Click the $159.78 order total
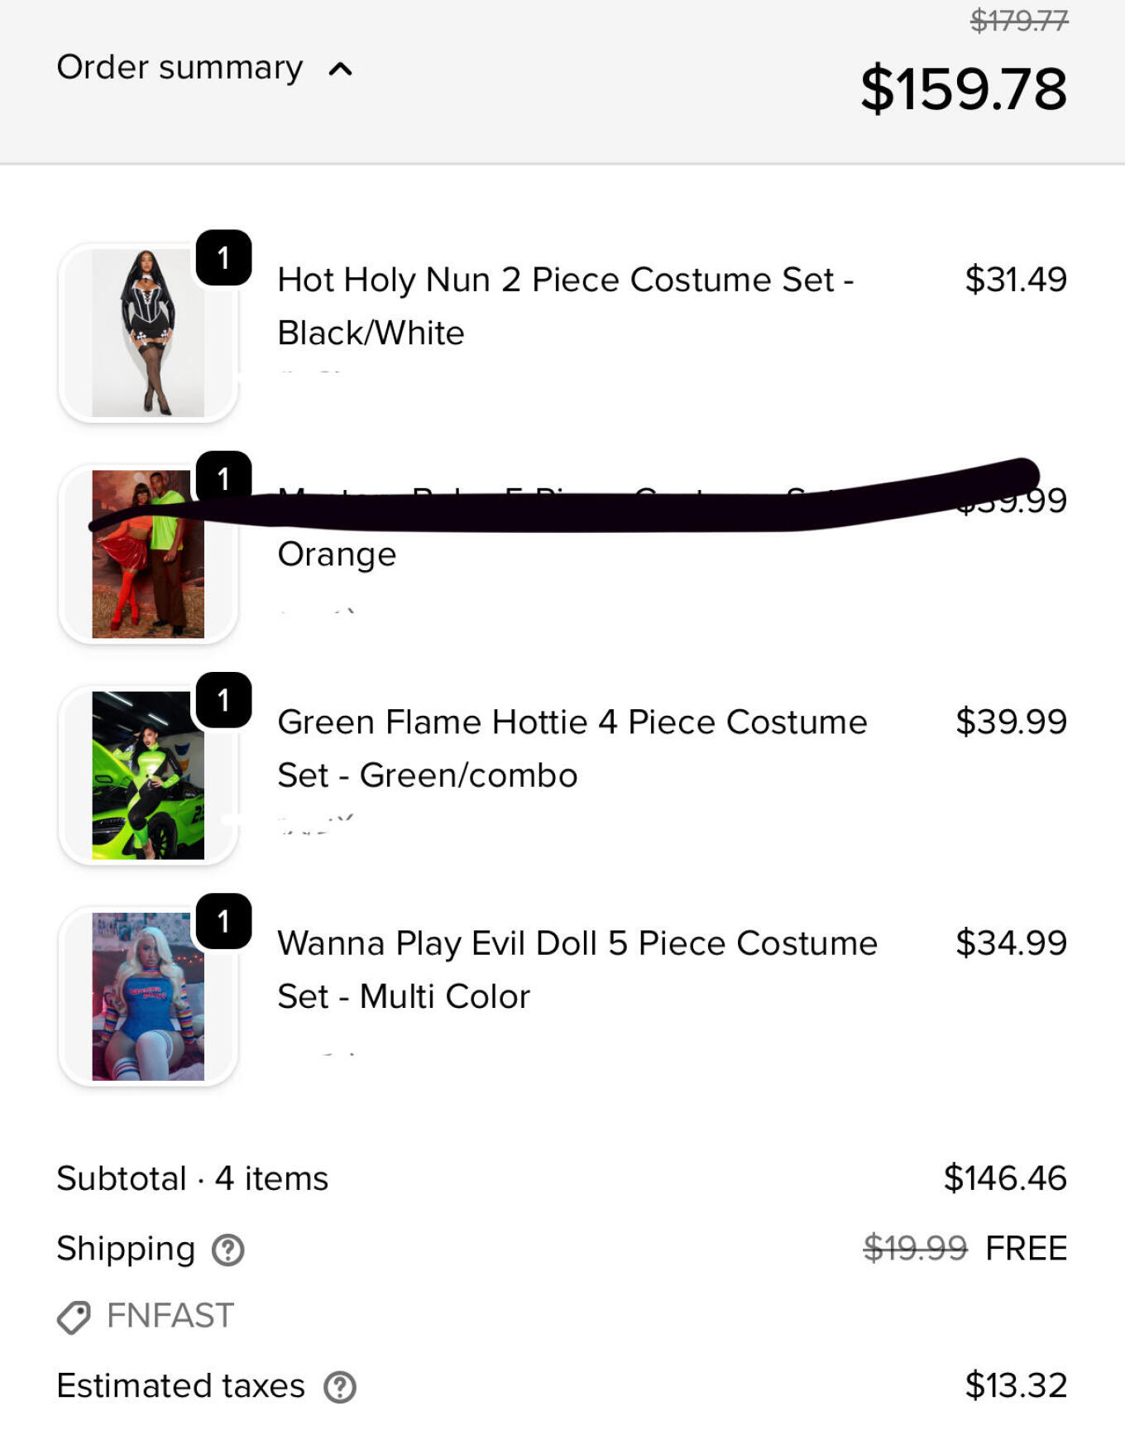 click(964, 89)
